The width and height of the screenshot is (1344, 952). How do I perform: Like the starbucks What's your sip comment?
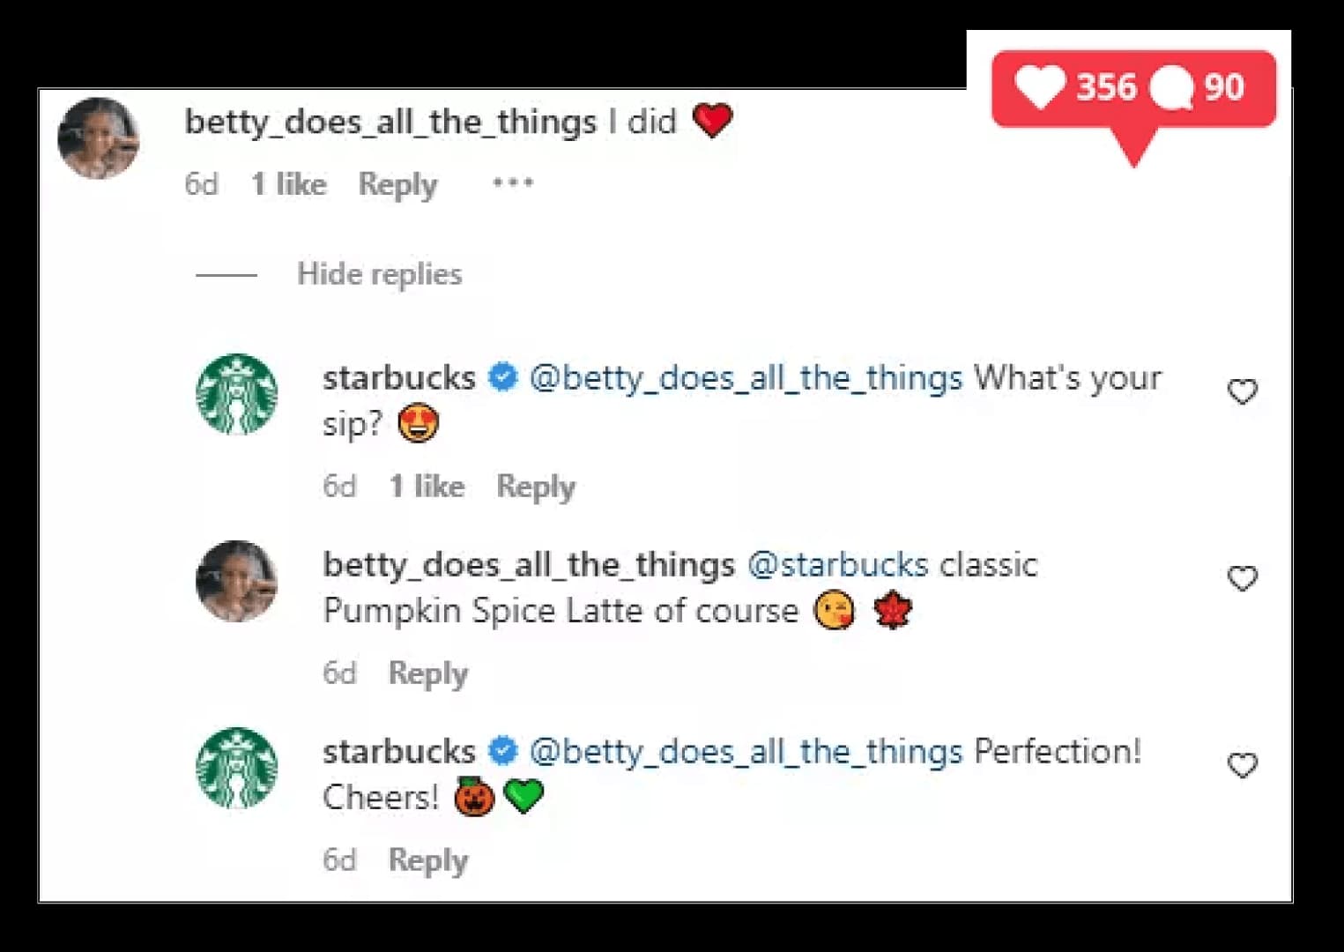point(1243,391)
